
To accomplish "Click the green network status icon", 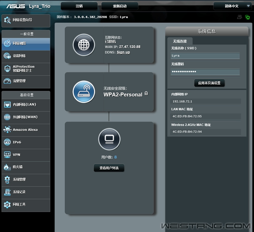I will tap(247, 17).
